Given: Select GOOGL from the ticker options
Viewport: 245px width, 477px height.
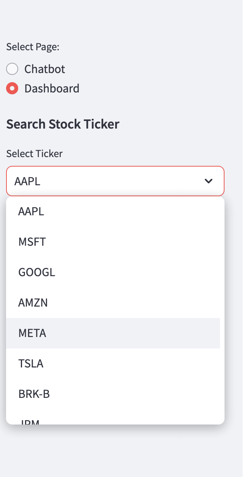Looking at the screenshot, I should tap(37, 272).
